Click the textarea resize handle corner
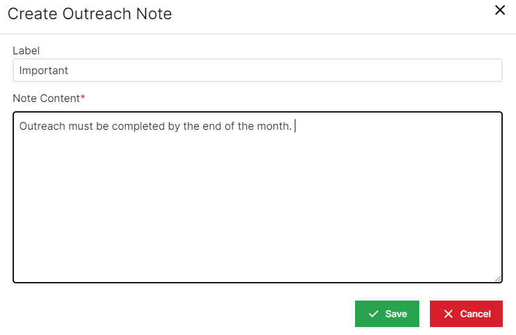516x335 pixels. pyautogui.click(x=497, y=279)
